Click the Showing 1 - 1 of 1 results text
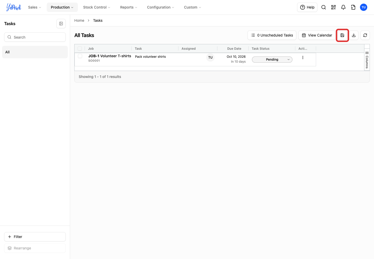Screen dimensions: 374x259 (100, 77)
